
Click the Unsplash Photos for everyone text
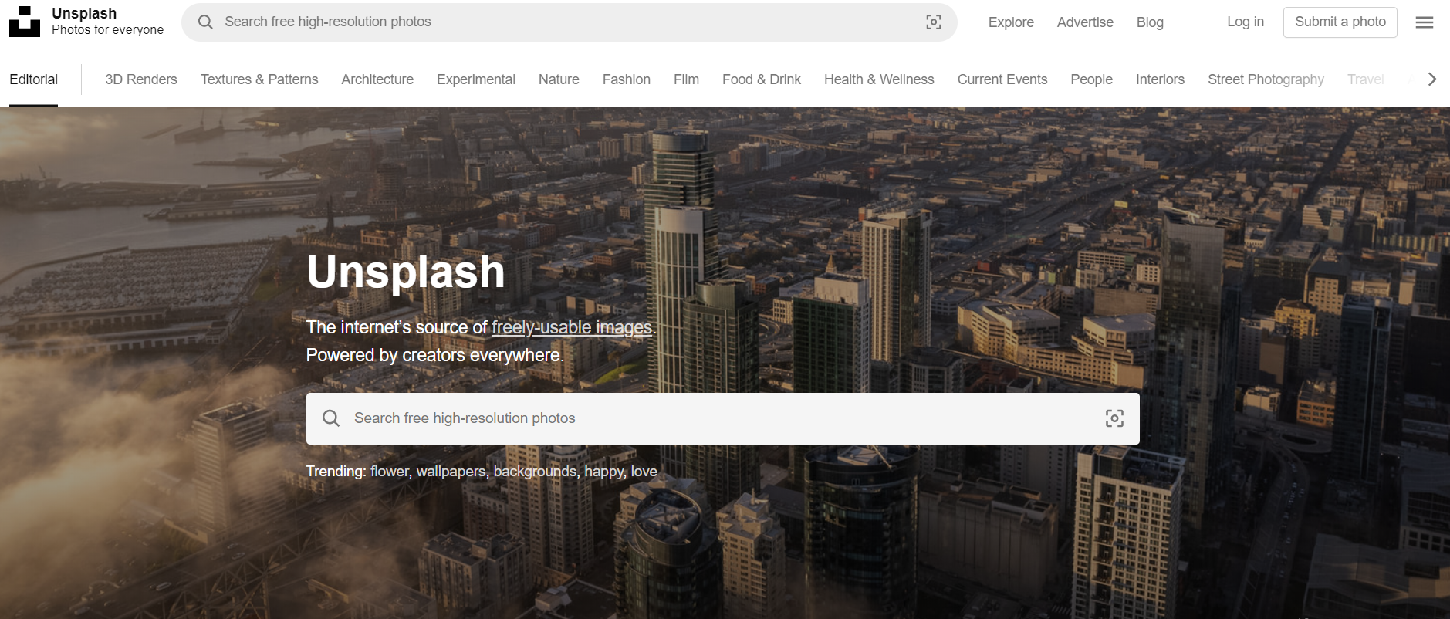point(107,22)
